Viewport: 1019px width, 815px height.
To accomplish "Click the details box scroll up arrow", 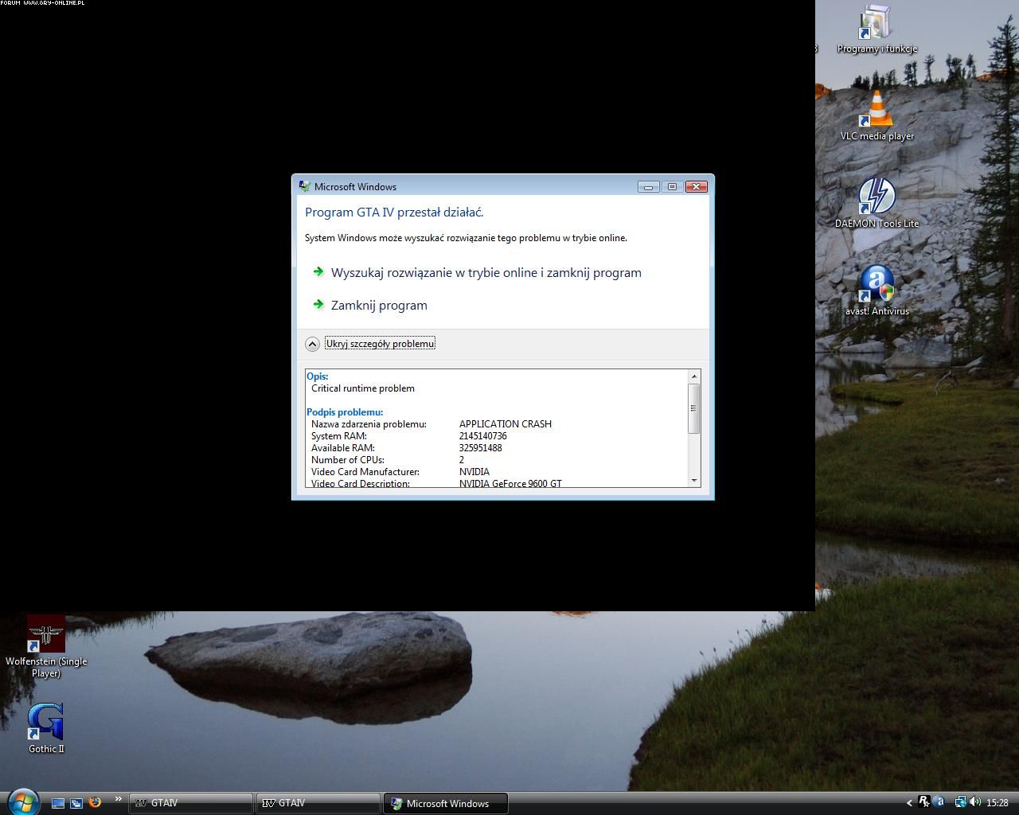I will tap(694, 376).
